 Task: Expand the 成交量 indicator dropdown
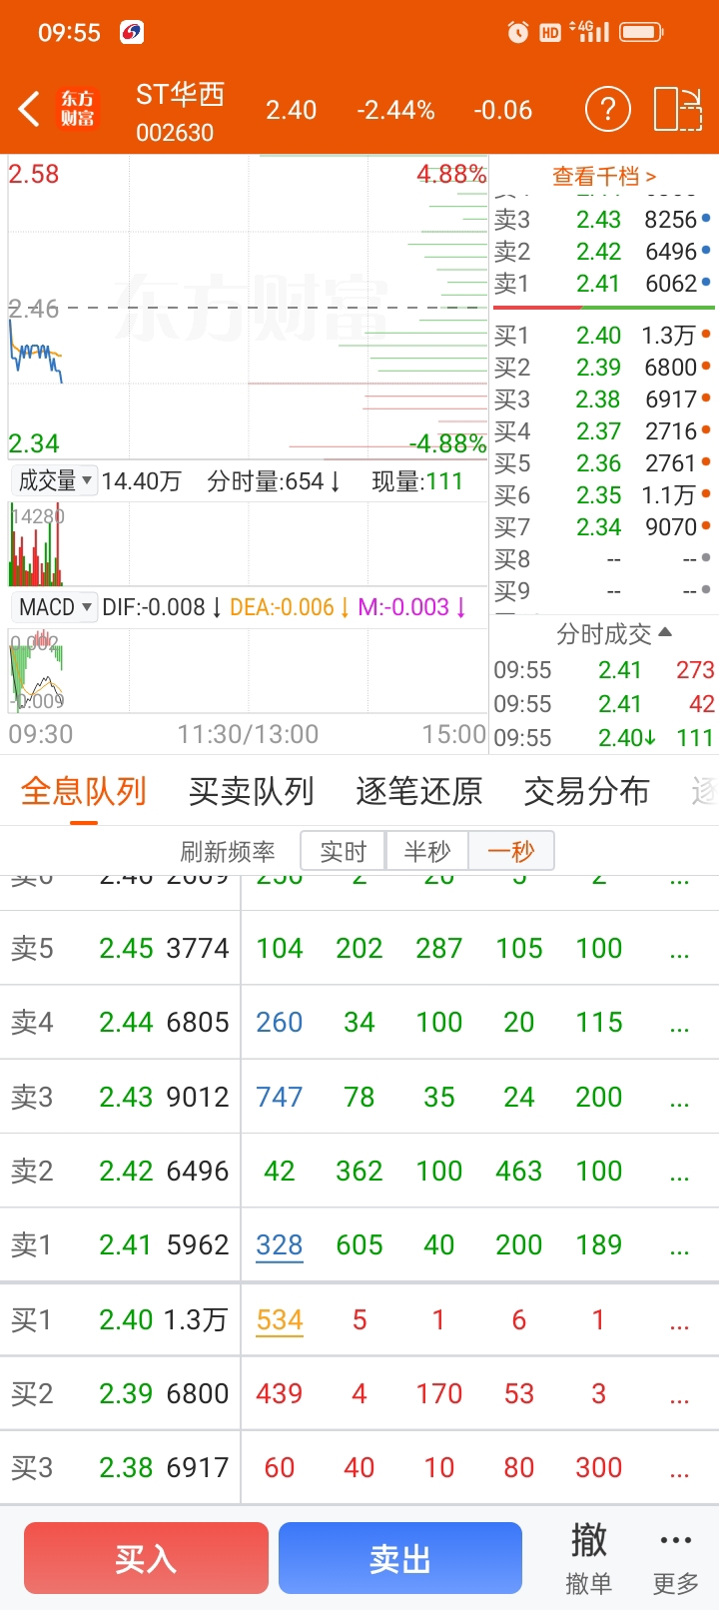pyautogui.click(x=54, y=480)
